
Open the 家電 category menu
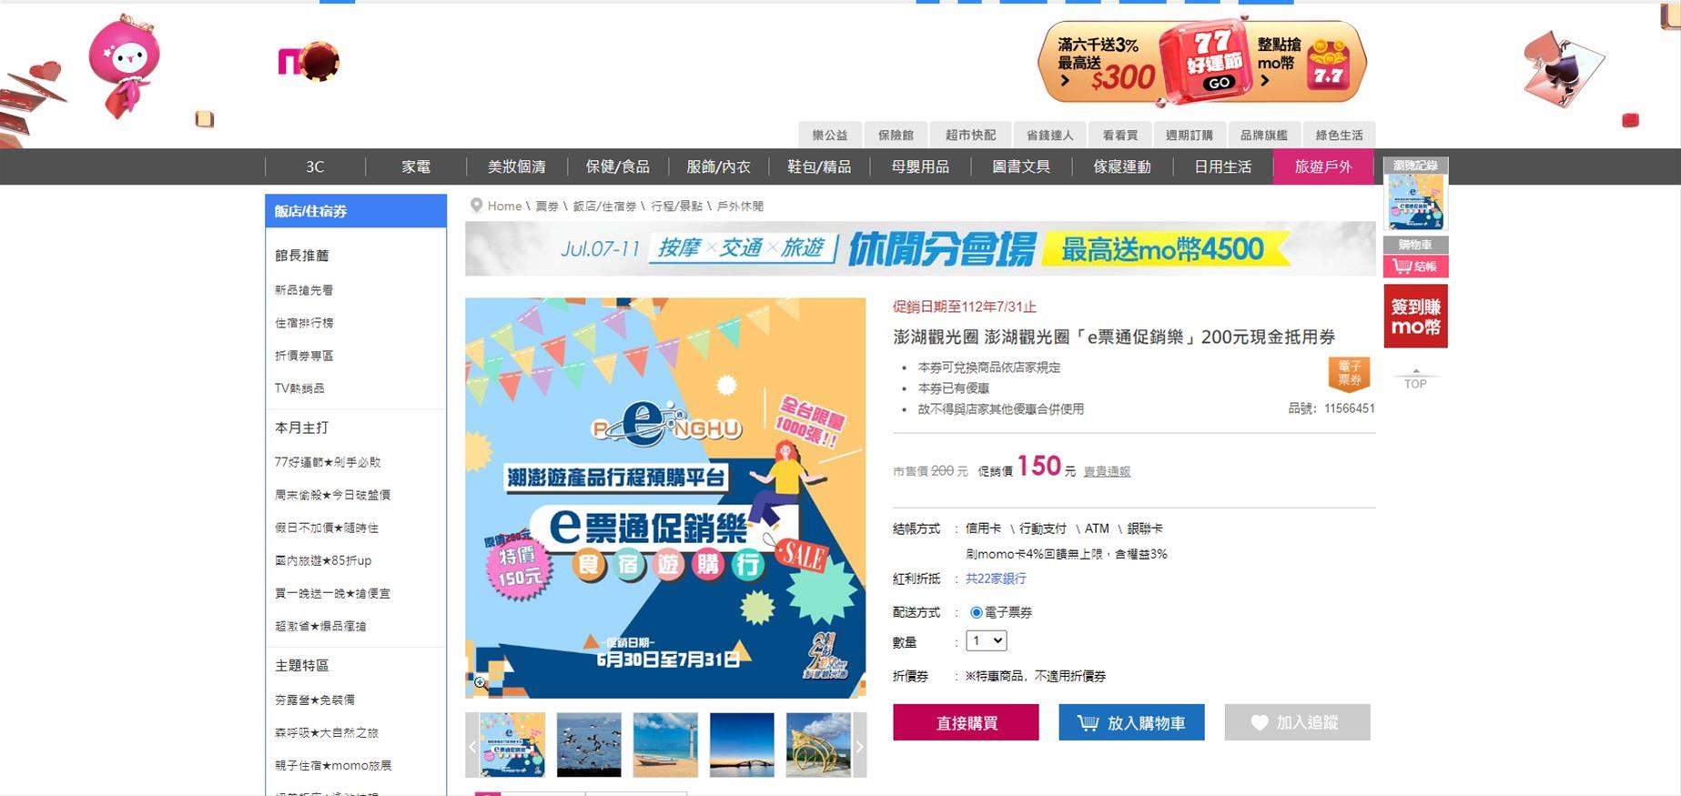tap(416, 166)
